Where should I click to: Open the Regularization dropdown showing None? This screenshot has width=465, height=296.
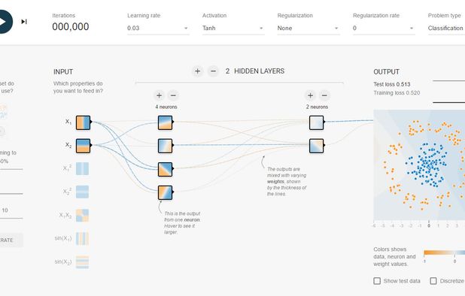click(308, 28)
